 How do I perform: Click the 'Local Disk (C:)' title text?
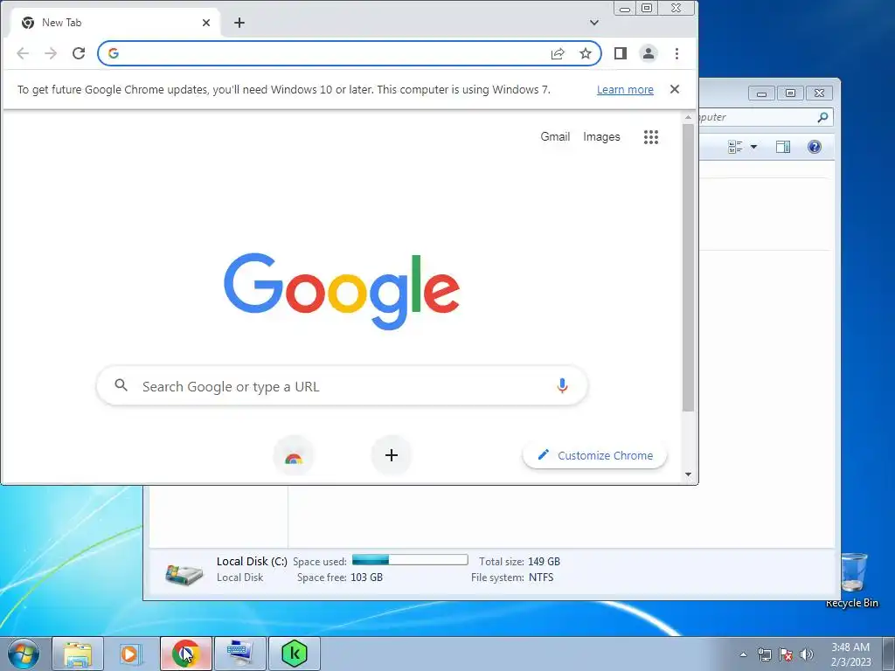(252, 562)
